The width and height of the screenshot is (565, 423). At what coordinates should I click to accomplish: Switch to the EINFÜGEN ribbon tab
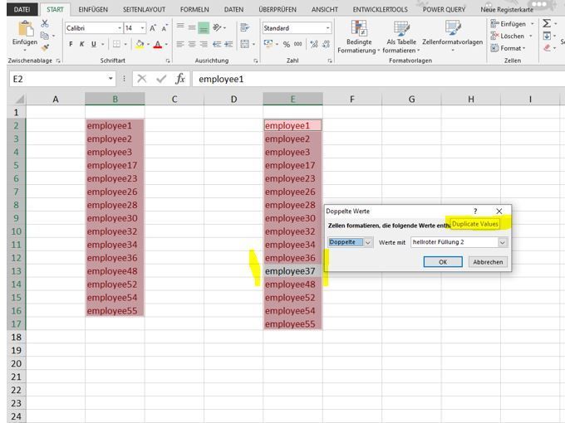(93, 9)
